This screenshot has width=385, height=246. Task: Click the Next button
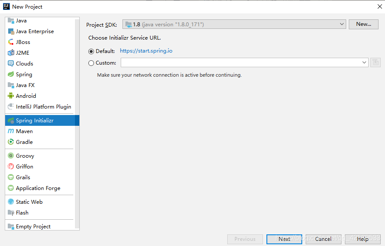(284, 239)
